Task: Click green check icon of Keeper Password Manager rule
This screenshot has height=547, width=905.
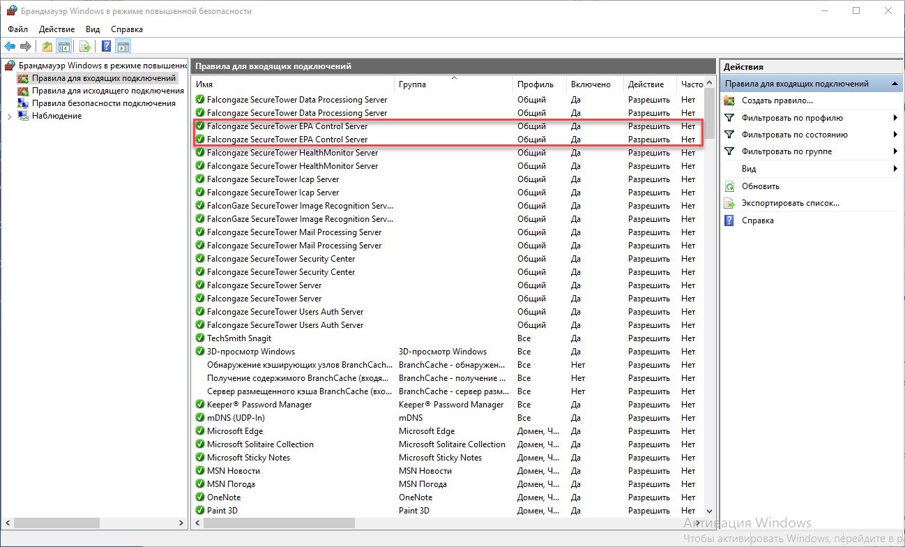Action: tap(200, 405)
